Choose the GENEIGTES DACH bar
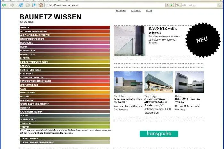 tap(65, 85)
